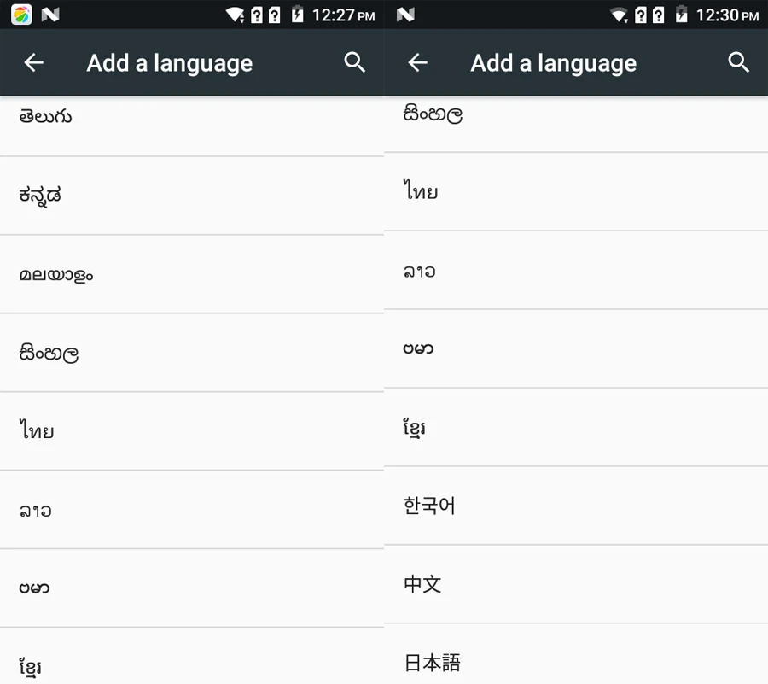
Task: Select 한국어 (Korean) language
Action: coord(576,506)
